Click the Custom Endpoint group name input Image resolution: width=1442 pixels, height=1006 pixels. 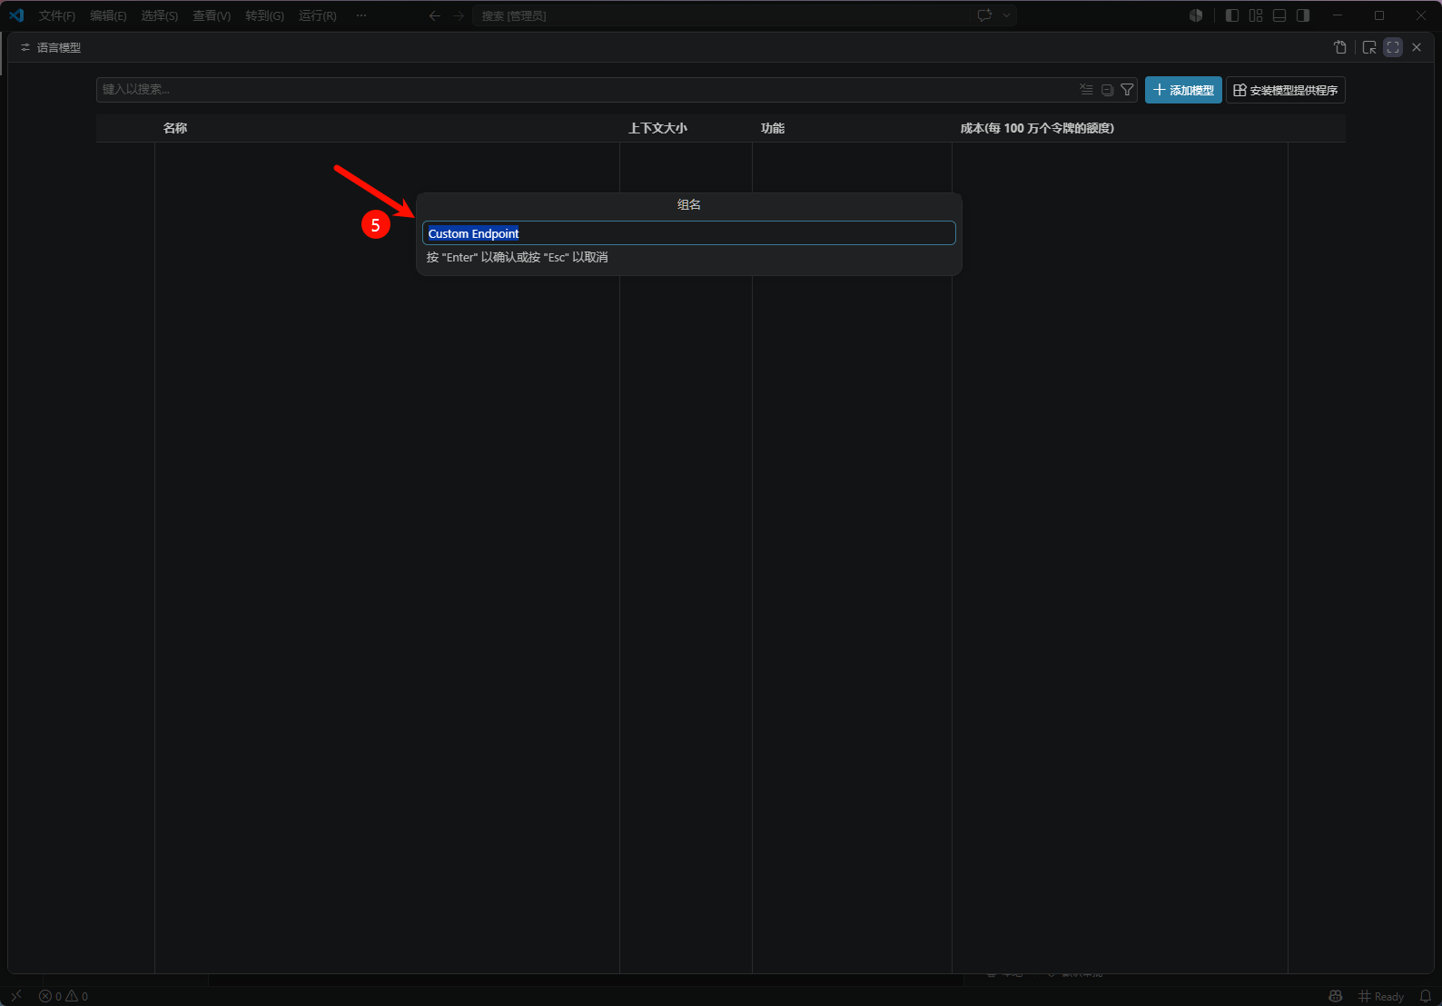(689, 233)
